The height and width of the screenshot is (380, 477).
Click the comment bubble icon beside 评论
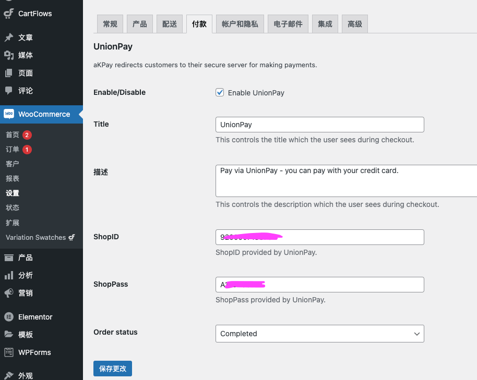(9, 90)
